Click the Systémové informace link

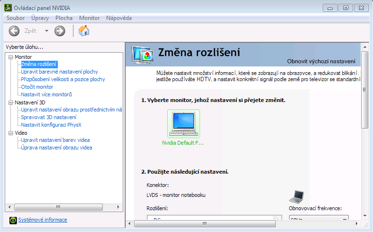click(43, 220)
